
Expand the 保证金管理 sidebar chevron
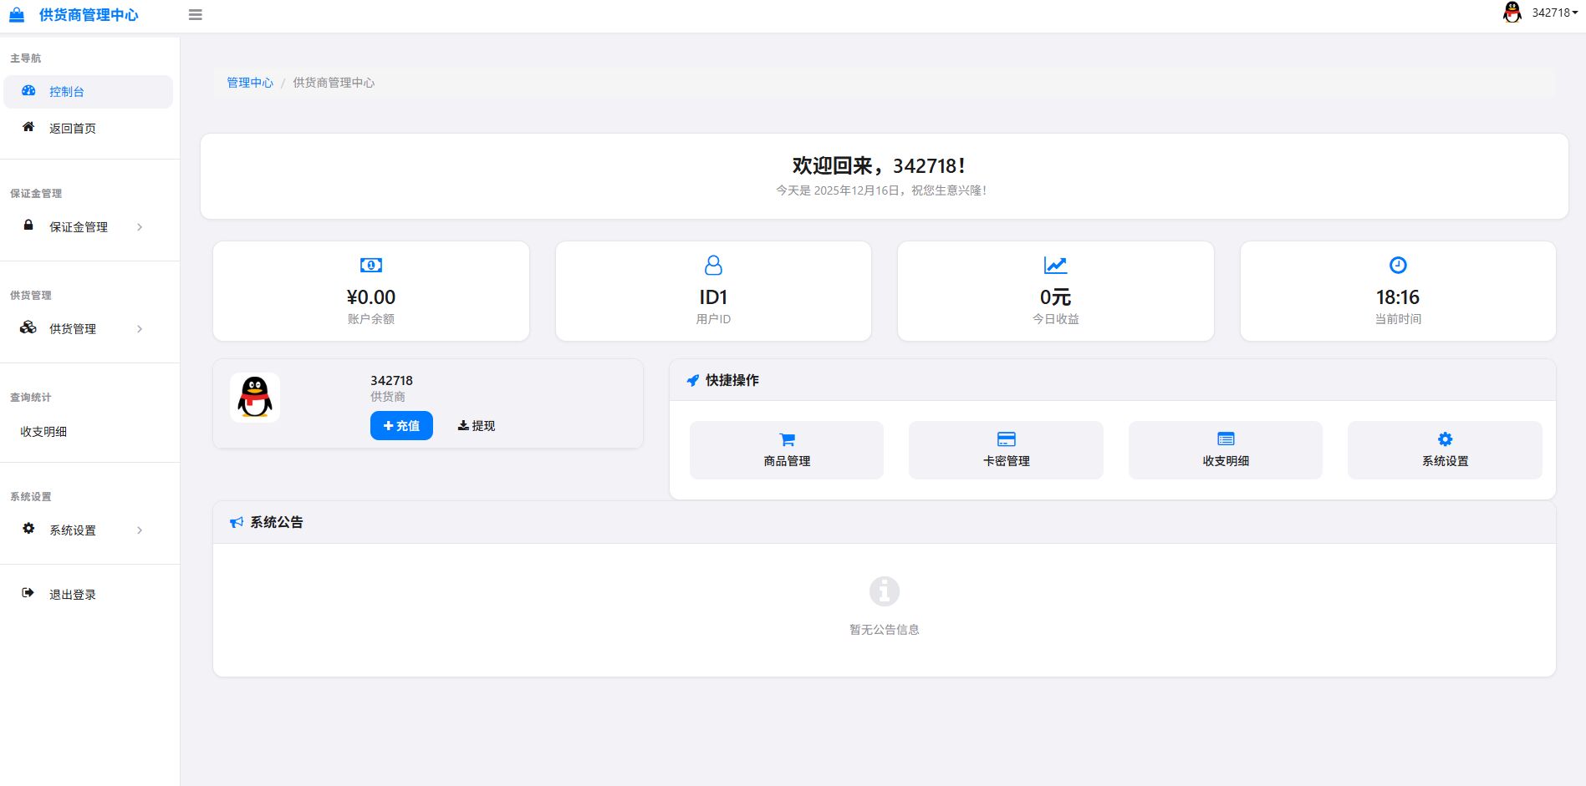click(x=140, y=227)
